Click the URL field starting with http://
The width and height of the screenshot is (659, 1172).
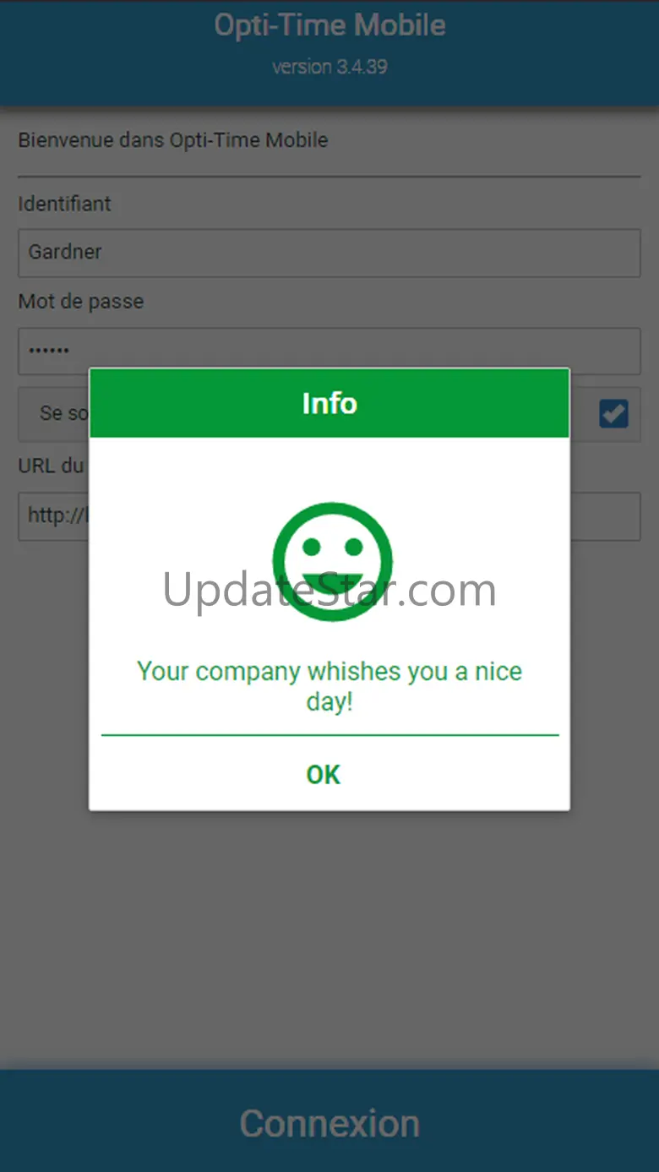click(329, 516)
